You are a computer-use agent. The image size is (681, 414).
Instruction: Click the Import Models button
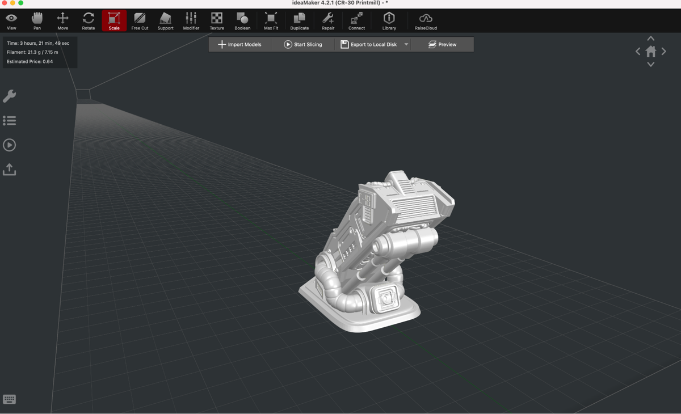tap(240, 44)
